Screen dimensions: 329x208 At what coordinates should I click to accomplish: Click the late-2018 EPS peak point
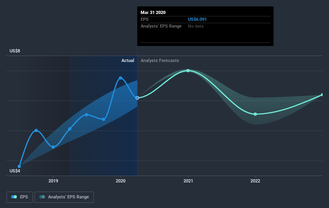(x=36, y=130)
